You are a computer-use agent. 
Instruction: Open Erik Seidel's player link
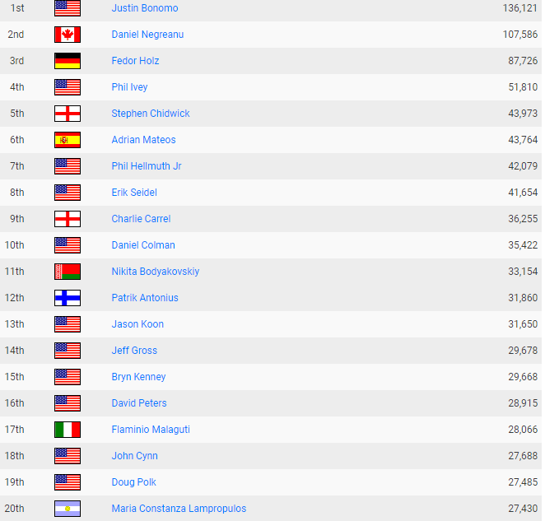pos(134,193)
